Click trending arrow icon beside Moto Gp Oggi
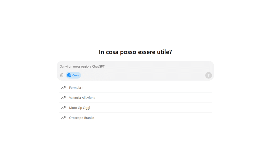The width and height of the screenshot is (255, 153). tap(63, 108)
